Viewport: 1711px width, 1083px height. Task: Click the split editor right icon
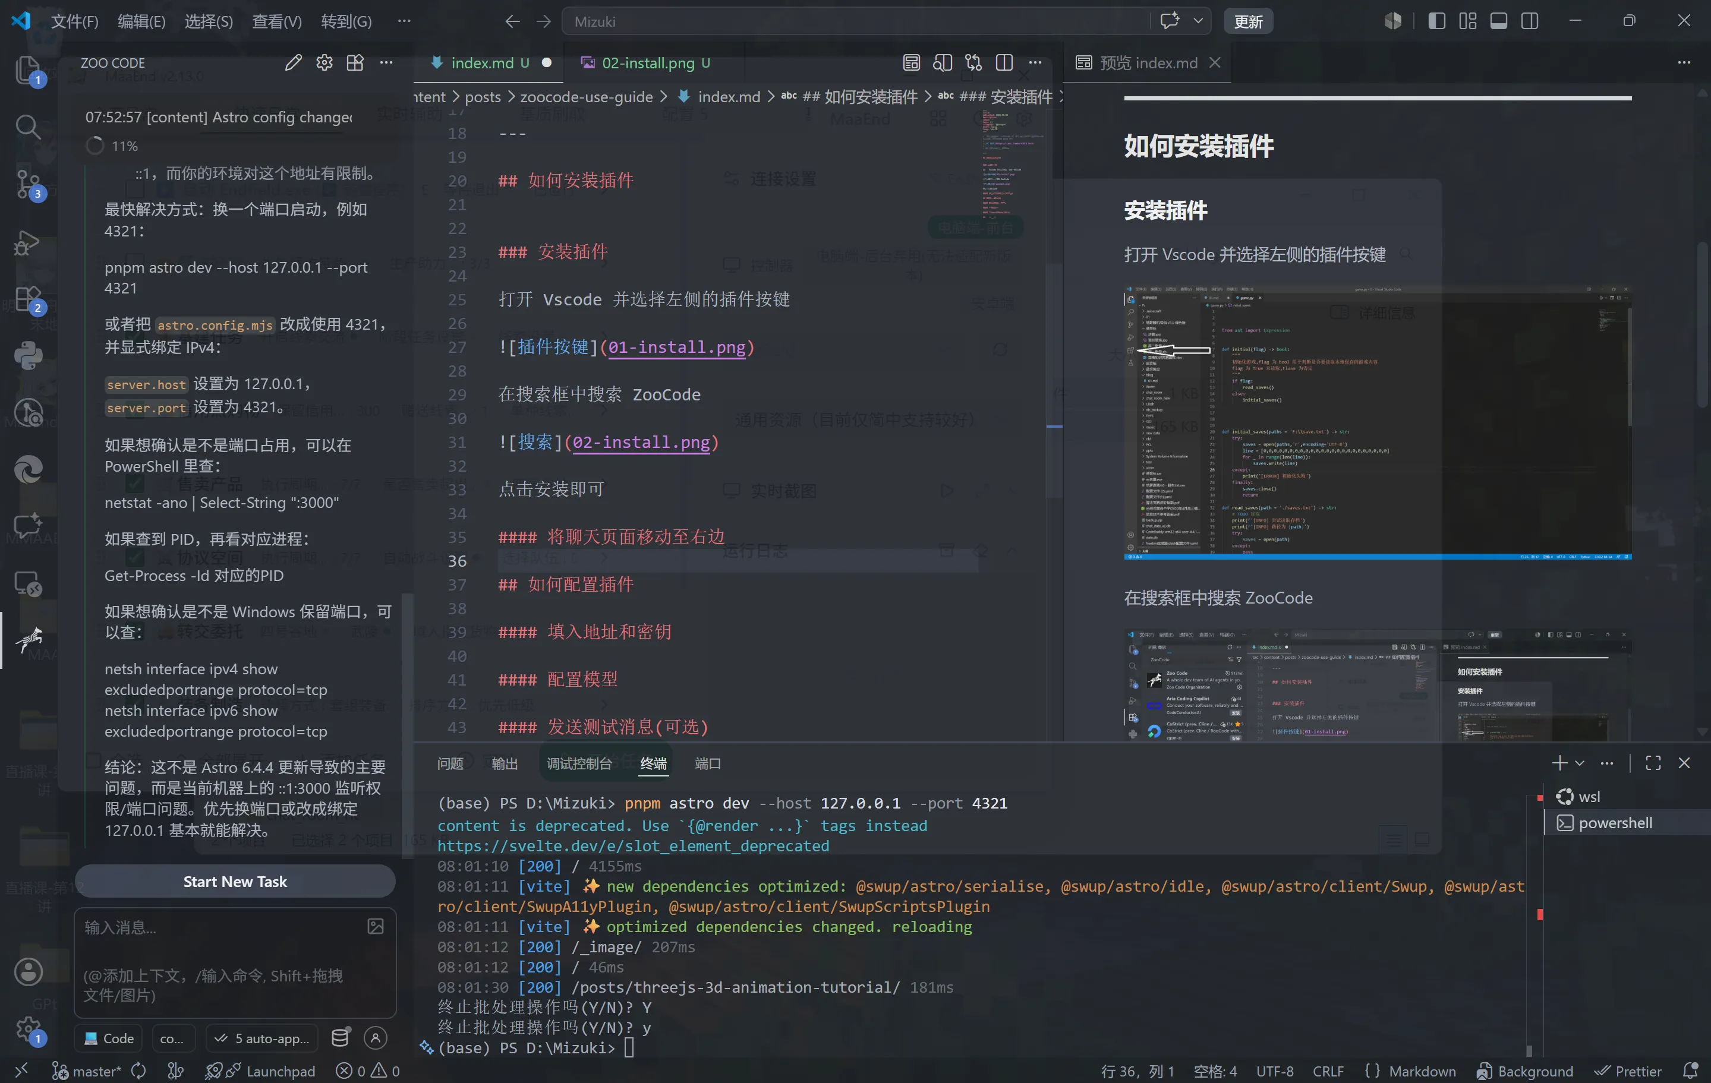(x=1004, y=62)
